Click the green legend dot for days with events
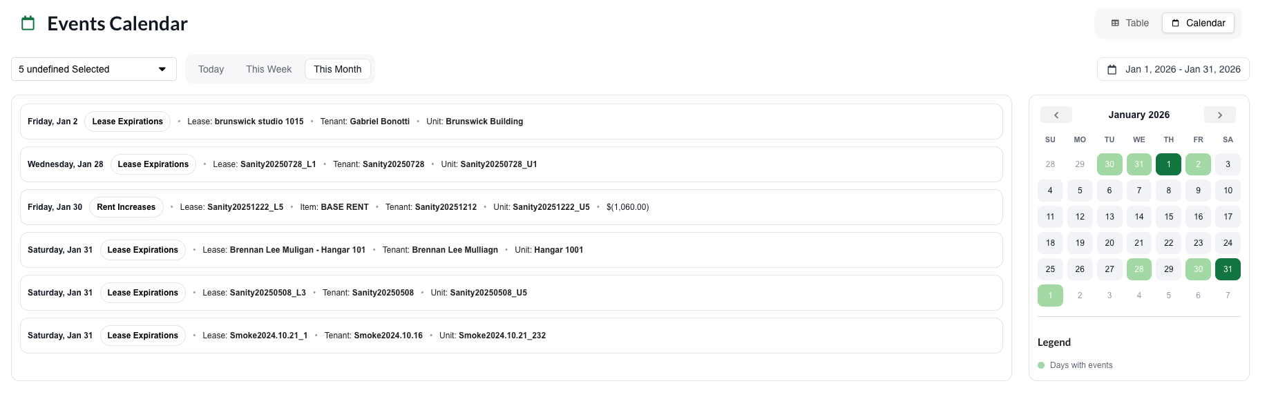Image resolution: width=1267 pixels, height=397 pixels. click(x=1041, y=365)
